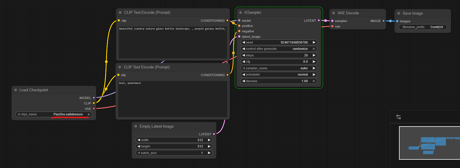The image size is (460, 168).
Task: Collapse the bottom CLIP Text Encode node dot
Action: 120,67
